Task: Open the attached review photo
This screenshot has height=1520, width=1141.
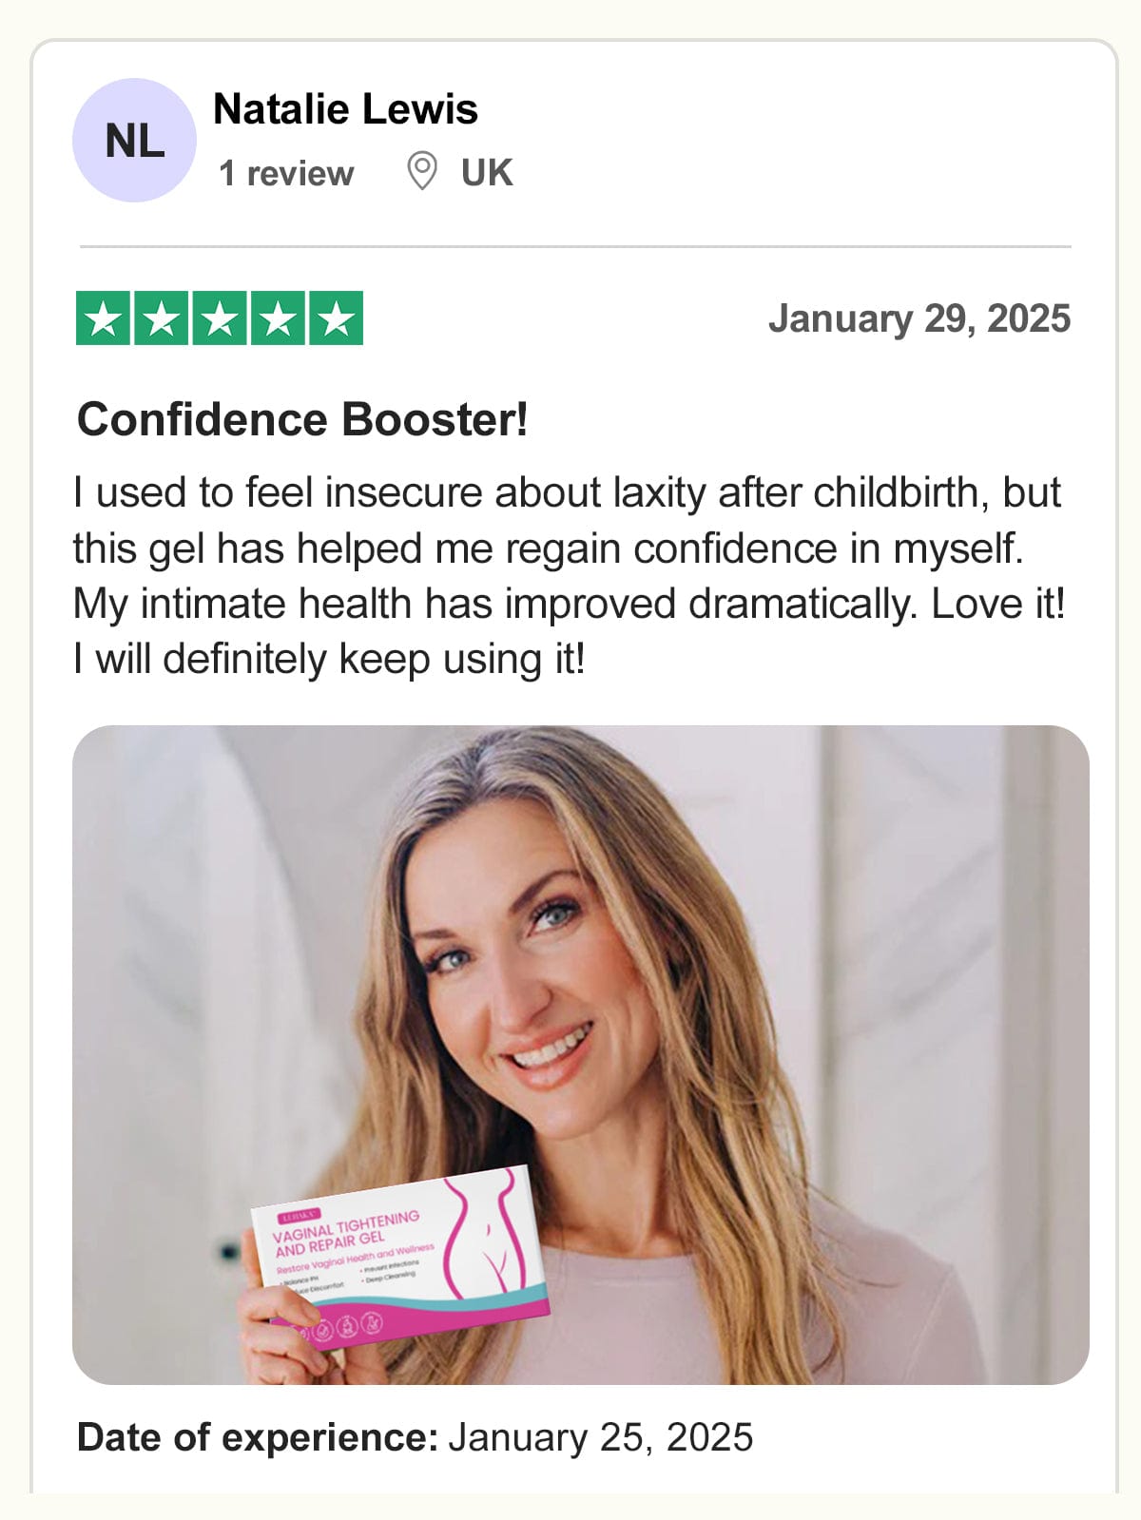Action: [581, 1054]
